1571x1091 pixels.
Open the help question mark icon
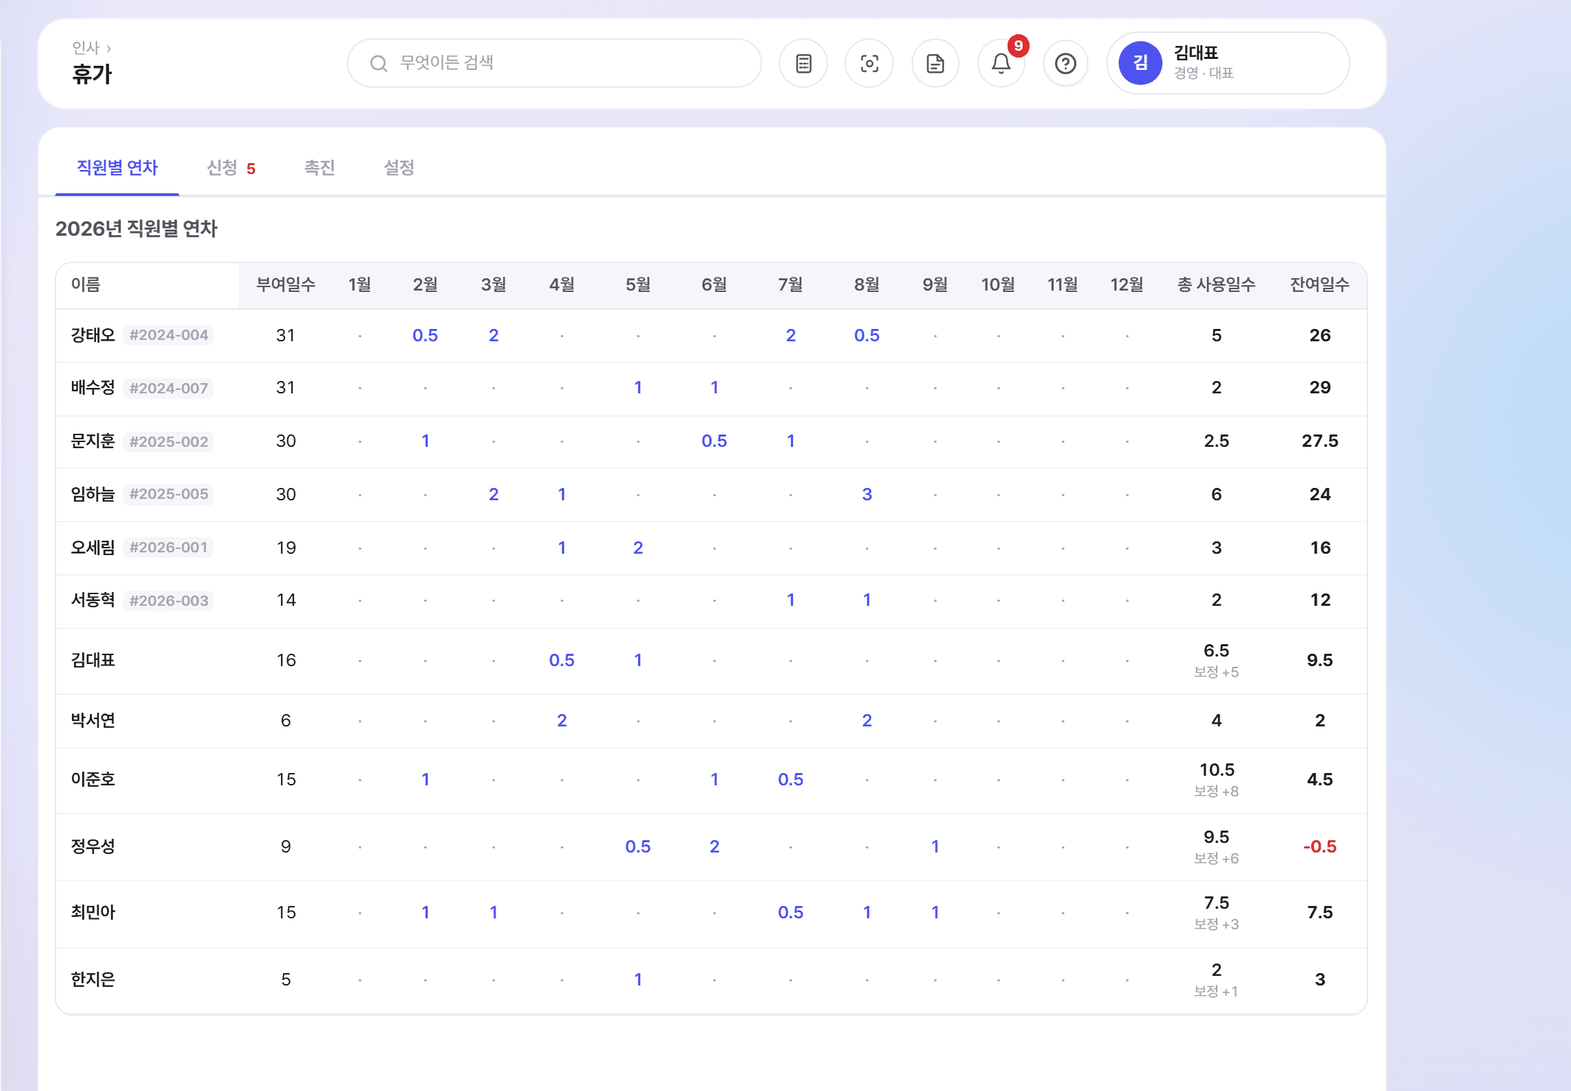pyautogui.click(x=1066, y=64)
